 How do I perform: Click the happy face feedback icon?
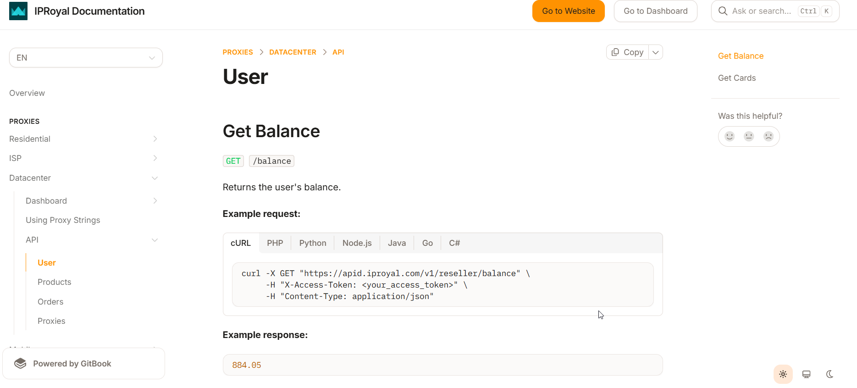730,136
